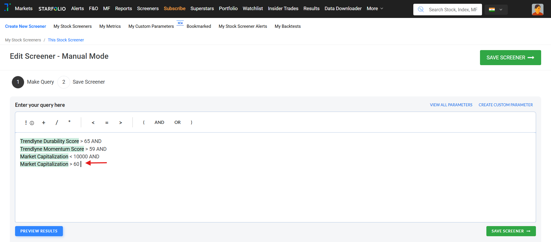Insert the plus operator
Image resolution: width=551 pixels, height=242 pixels.
[x=43, y=122]
